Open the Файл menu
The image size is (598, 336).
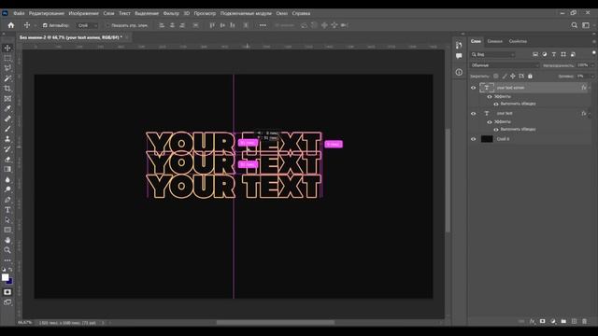point(19,13)
